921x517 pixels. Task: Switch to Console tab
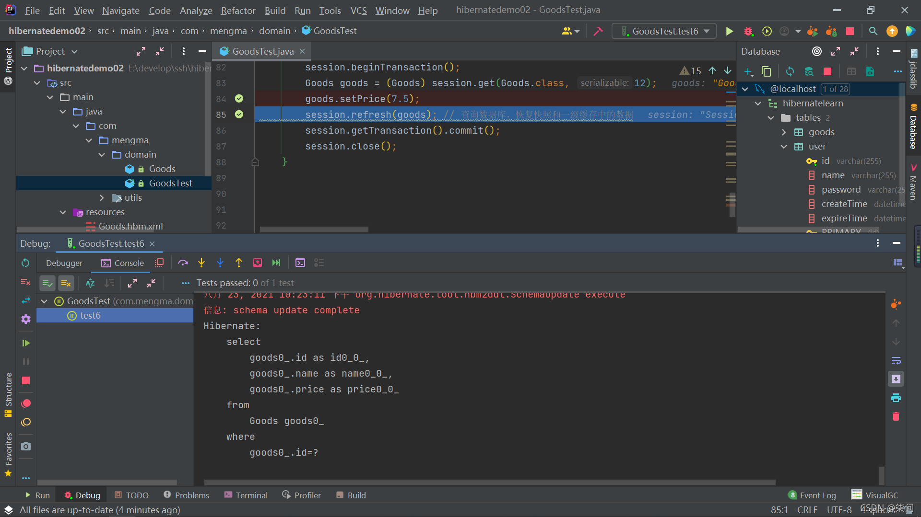pos(122,263)
